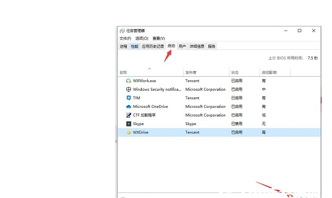Screen dimensions: 332x198
Task: Click 中 impact in Windows Security row
Action: [264, 90]
